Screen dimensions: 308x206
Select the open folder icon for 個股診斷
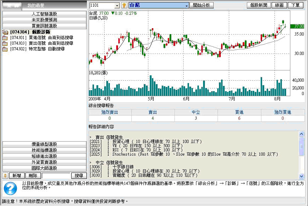(5, 32)
